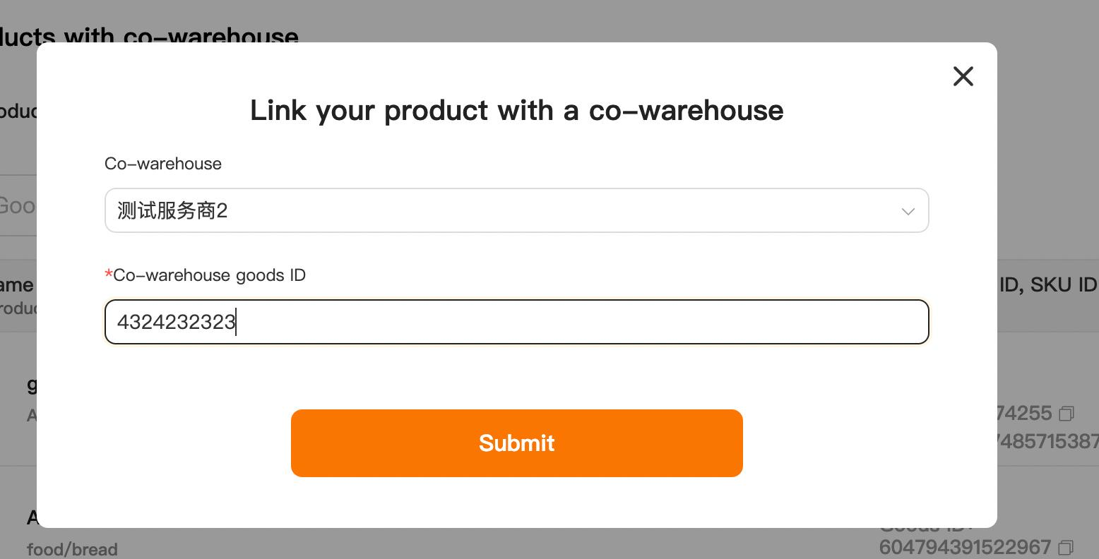Copy goods ID 604794391522967
The height and width of the screenshot is (559, 1099).
click(1067, 547)
